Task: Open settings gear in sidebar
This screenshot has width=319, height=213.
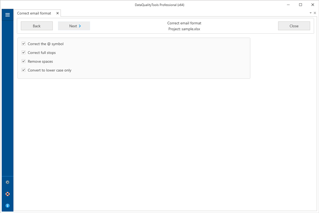Action: point(8,182)
